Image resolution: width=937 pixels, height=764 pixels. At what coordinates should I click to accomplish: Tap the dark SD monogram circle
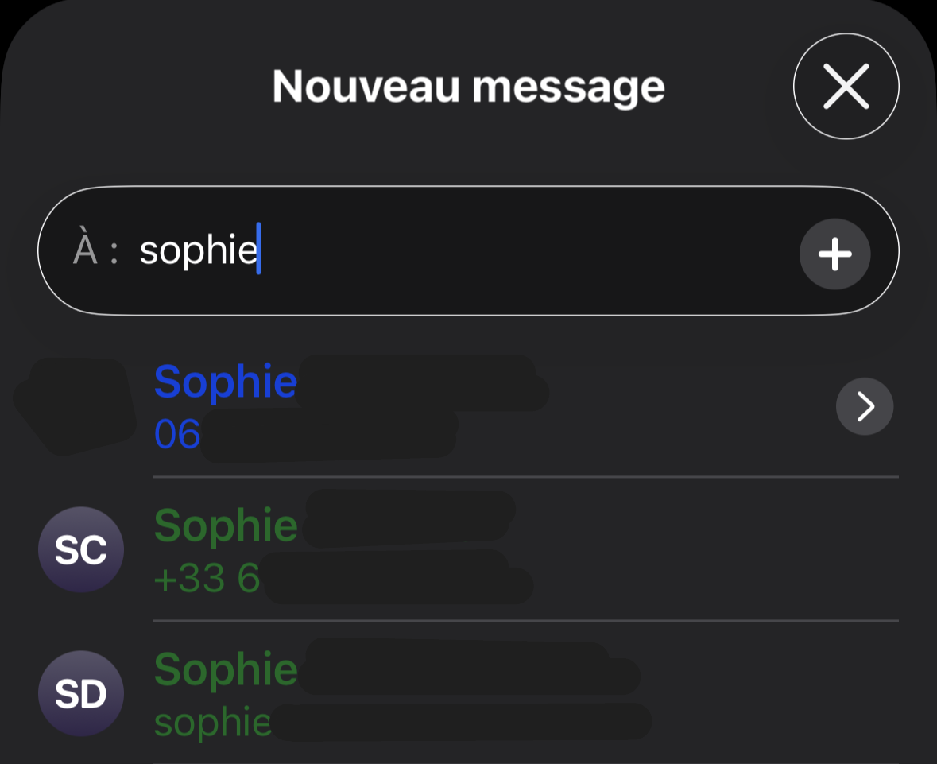pos(80,693)
